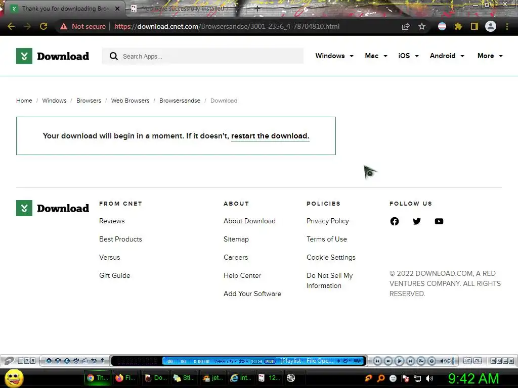
Task: Open Cookie Settings link
Action: pyautogui.click(x=331, y=257)
